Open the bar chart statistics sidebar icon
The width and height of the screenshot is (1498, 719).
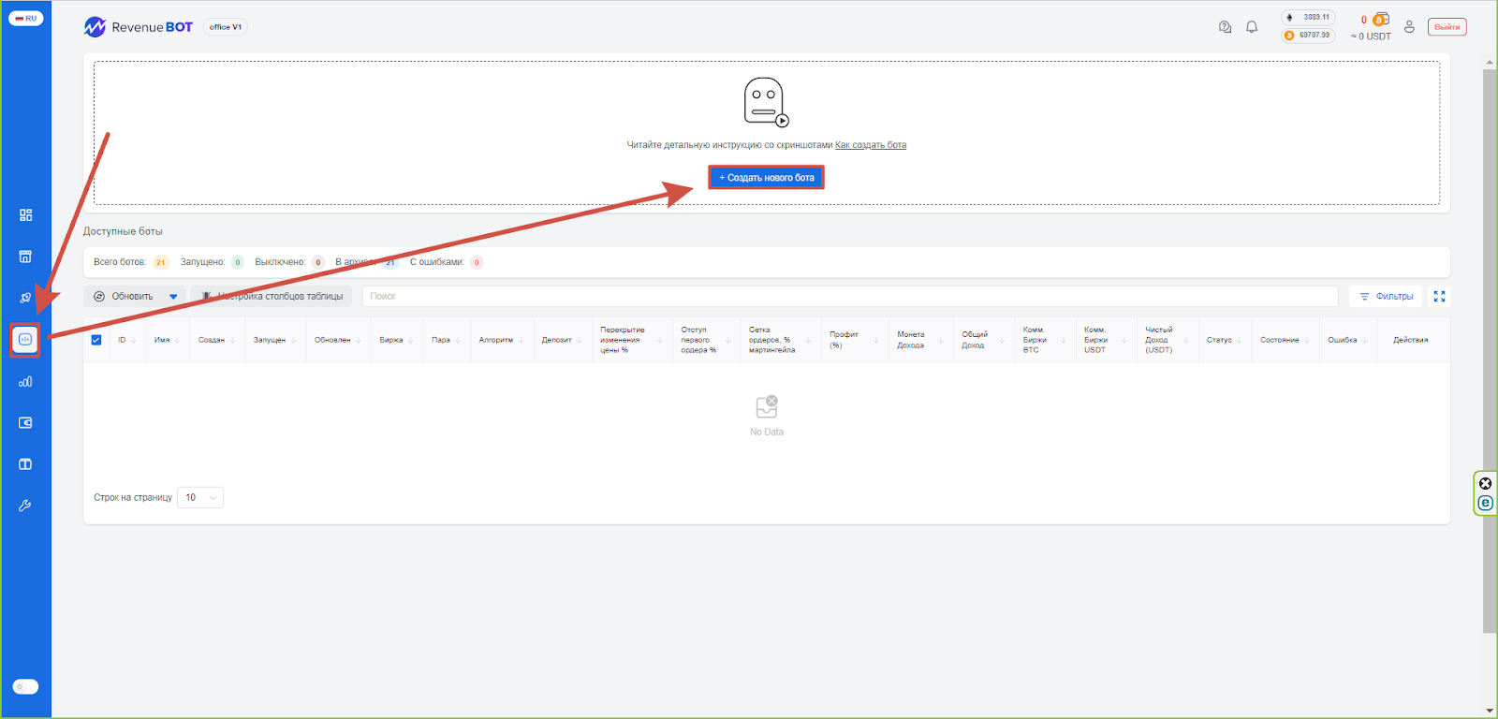25,382
